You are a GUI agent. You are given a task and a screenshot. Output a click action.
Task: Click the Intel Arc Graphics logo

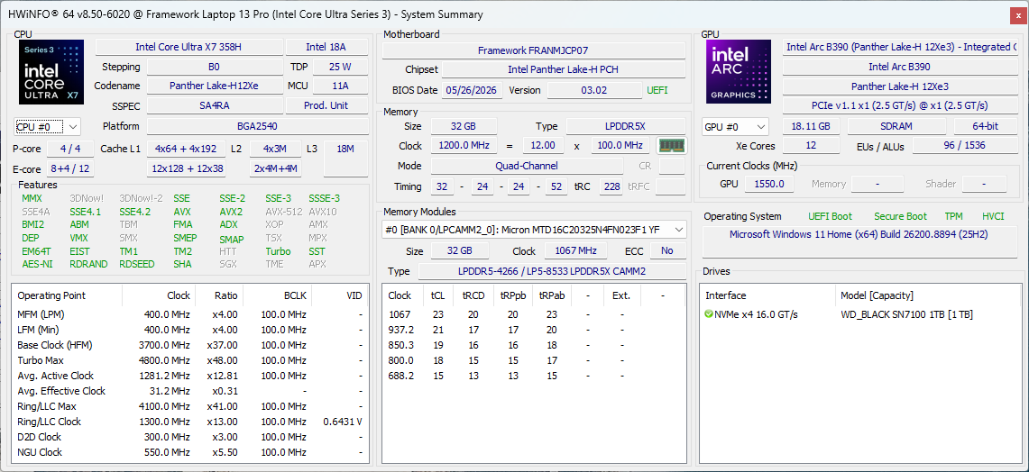739,71
